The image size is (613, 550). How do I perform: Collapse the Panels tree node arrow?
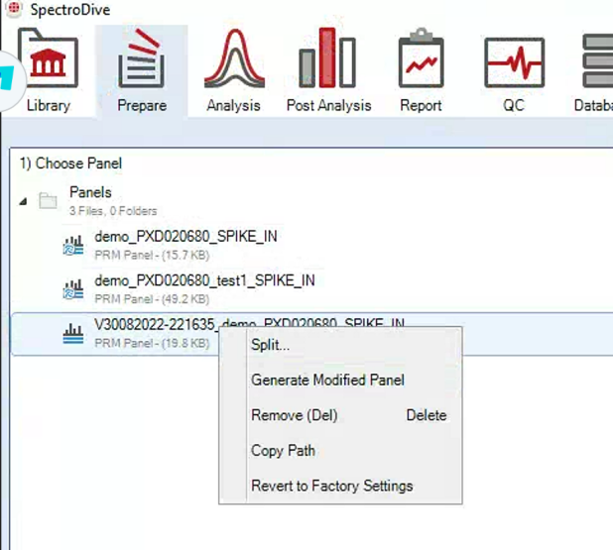pyautogui.click(x=24, y=201)
